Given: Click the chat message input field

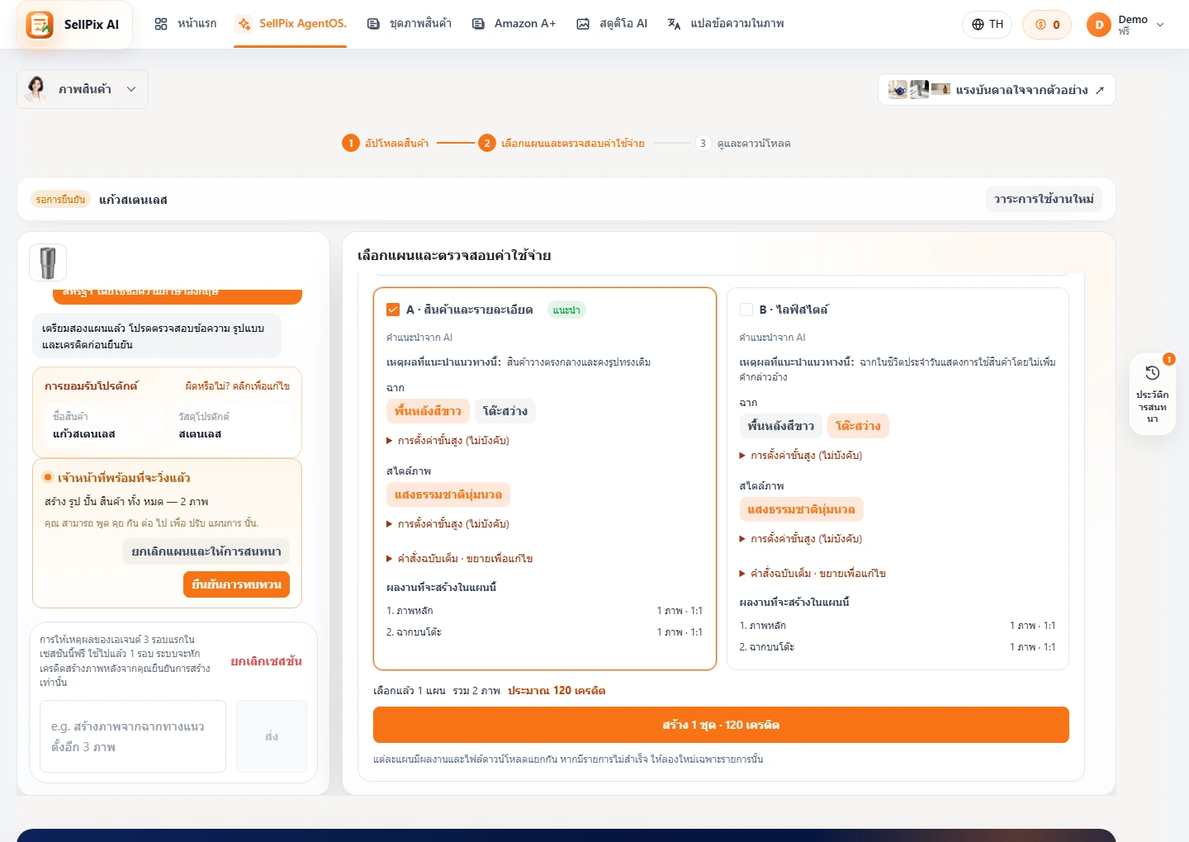Looking at the screenshot, I should tap(133, 736).
